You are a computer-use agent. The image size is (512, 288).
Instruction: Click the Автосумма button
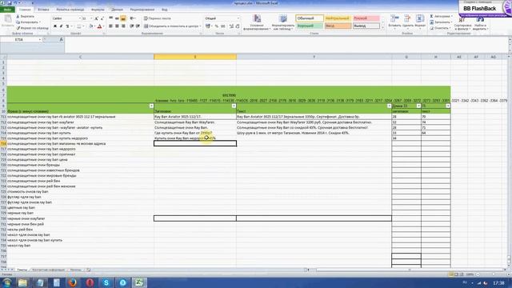coord(441,16)
